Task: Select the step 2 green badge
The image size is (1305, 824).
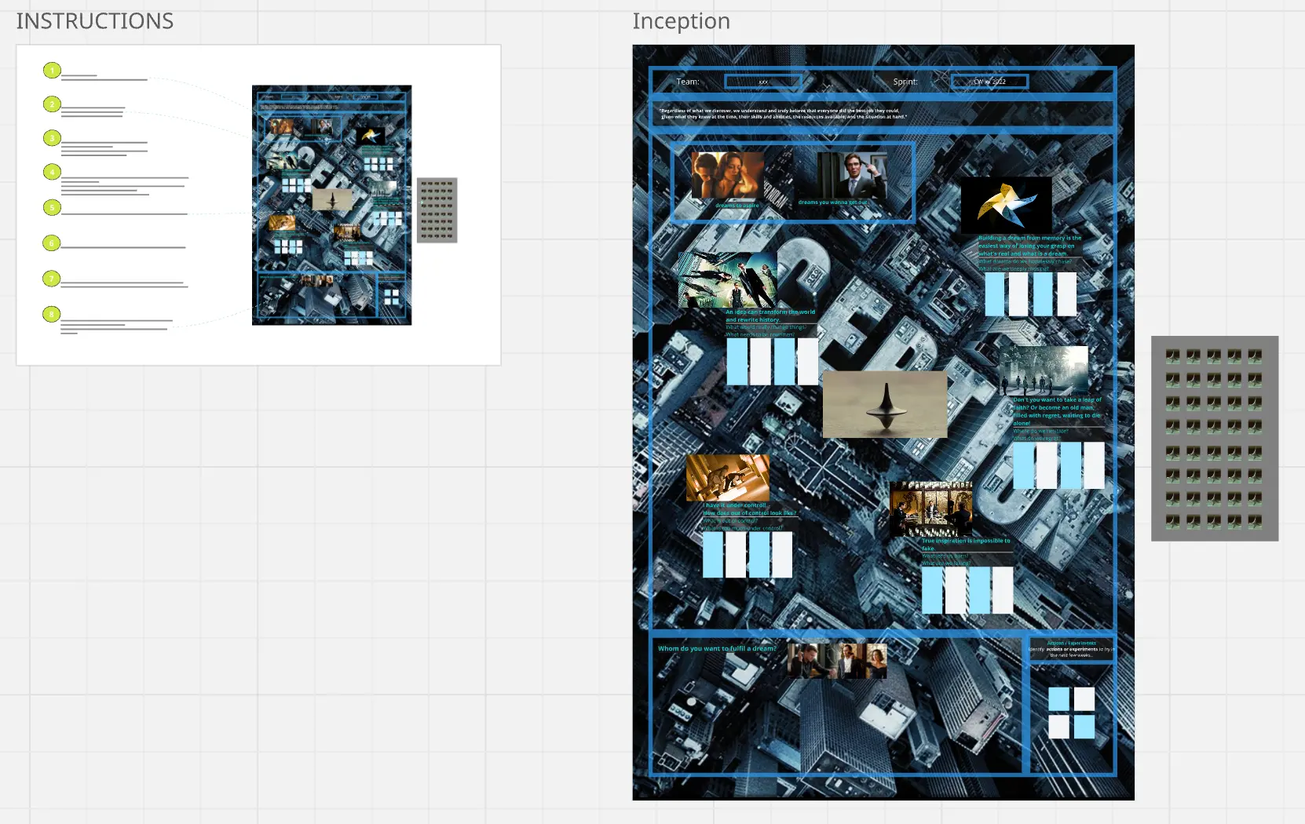Action: click(52, 104)
